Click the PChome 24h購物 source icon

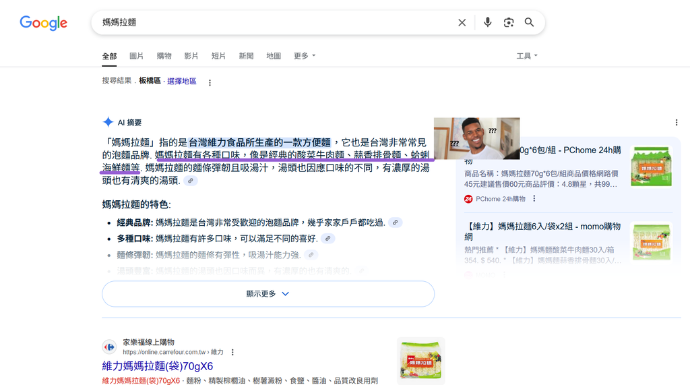point(468,199)
